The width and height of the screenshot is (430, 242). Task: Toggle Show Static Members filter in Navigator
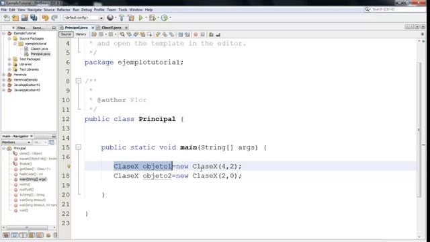23,235
